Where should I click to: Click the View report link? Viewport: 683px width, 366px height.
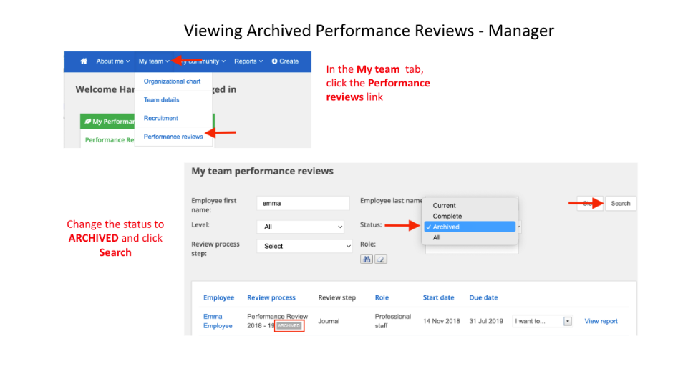601,321
